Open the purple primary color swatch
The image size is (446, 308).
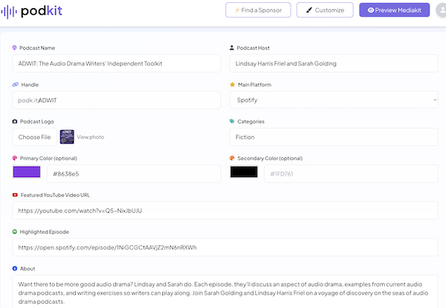27,172
